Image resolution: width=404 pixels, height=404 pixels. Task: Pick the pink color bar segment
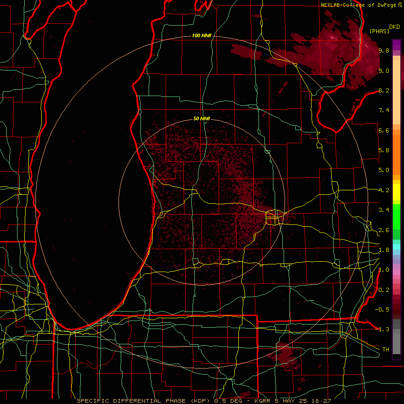click(x=396, y=272)
